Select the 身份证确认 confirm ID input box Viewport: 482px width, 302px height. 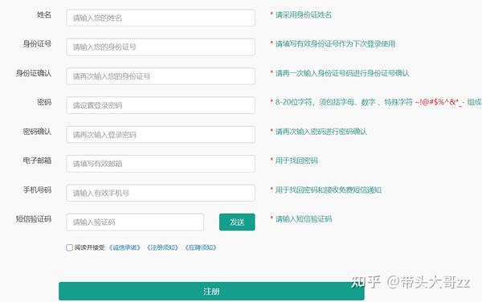tap(161, 76)
